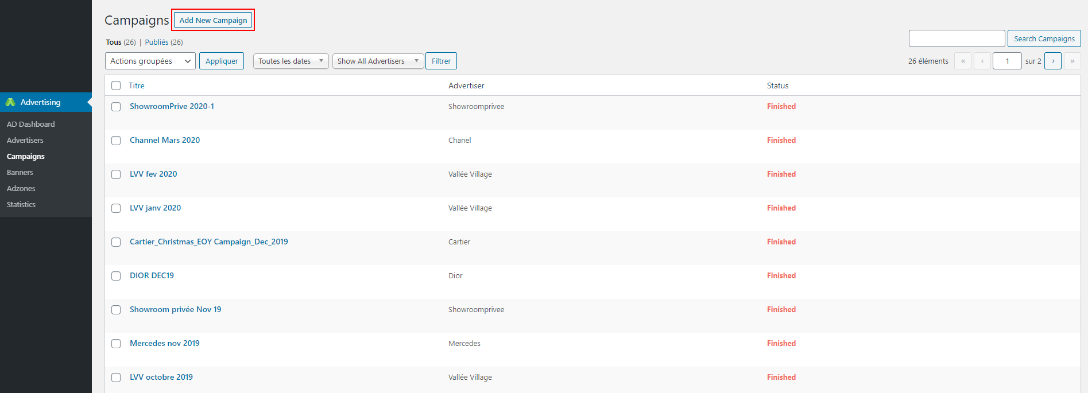
Task: Select the DIOR DEC19 checkbox
Action: (x=116, y=276)
